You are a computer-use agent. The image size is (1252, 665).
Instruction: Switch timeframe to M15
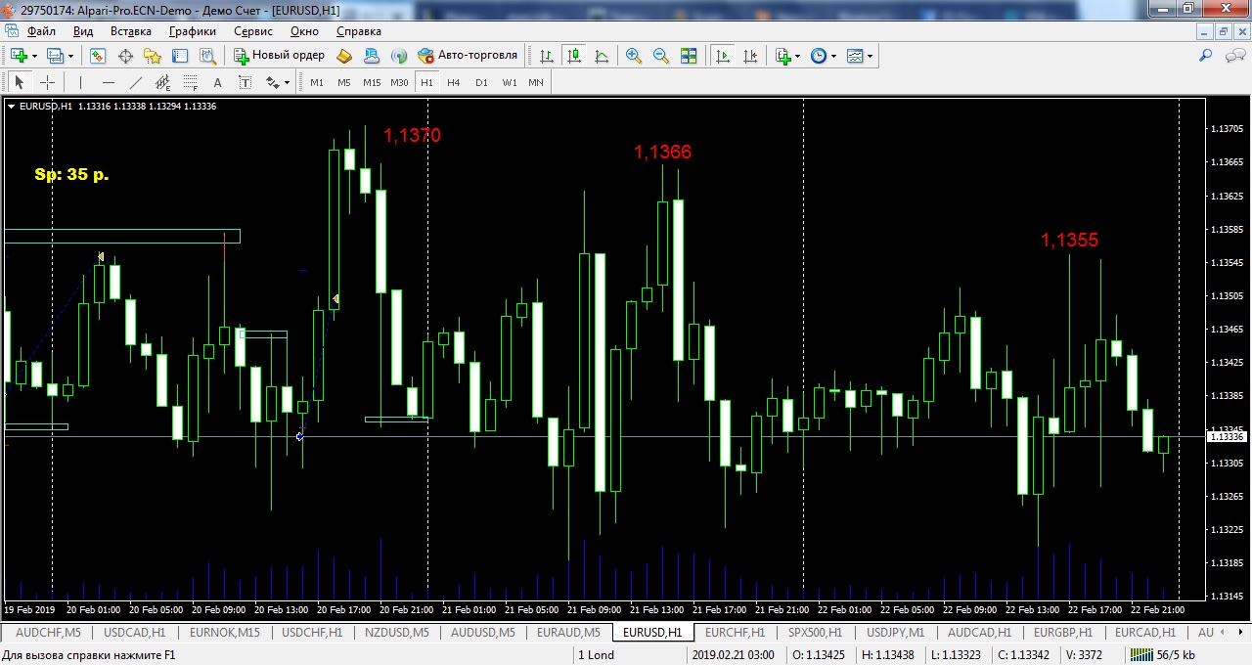[x=372, y=82]
